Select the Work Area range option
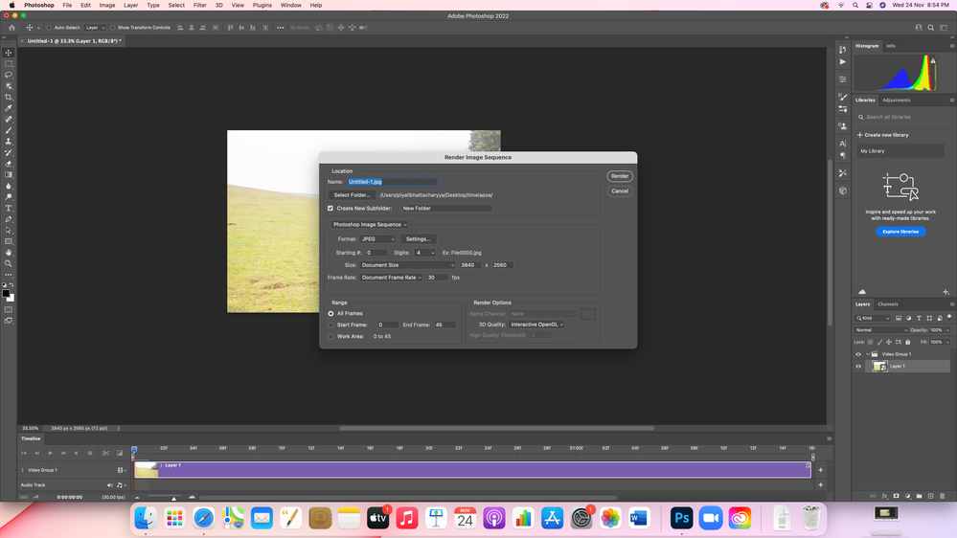This screenshot has width=957, height=538. tap(331, 336)
